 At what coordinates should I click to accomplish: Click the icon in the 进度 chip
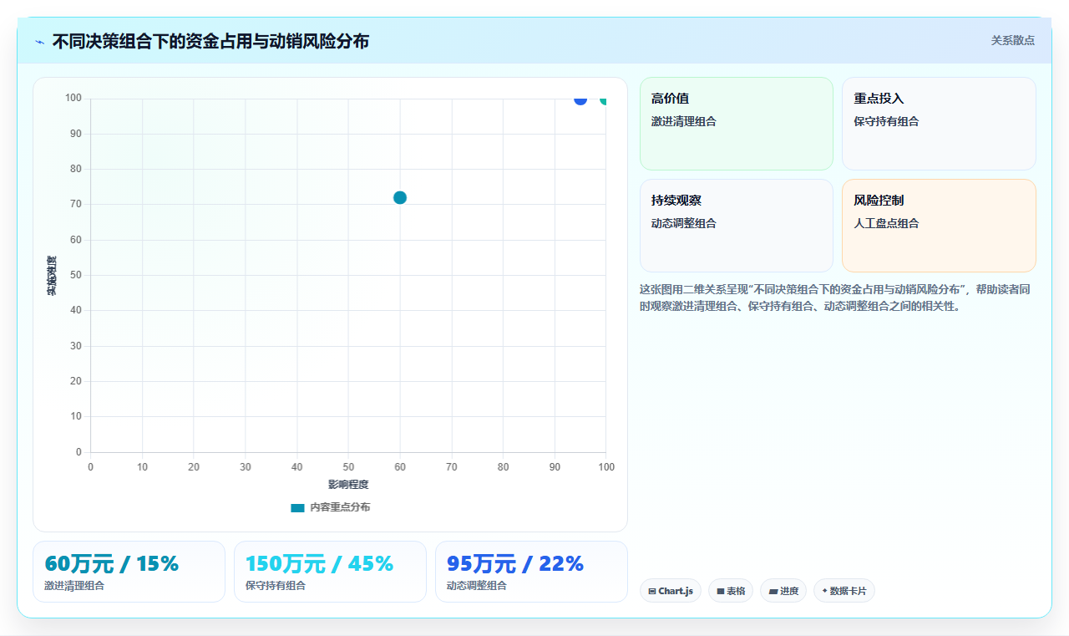[773, 592]
